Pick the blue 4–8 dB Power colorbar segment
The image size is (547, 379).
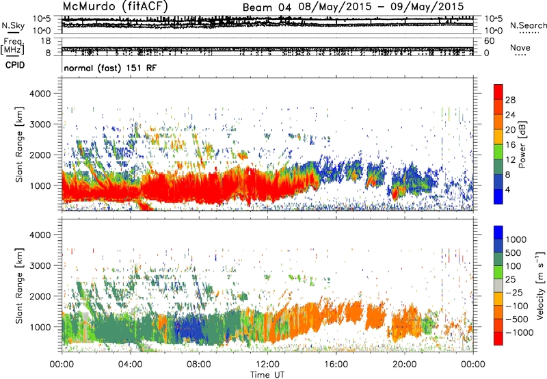pyautogui.click(x=498, y=181)
